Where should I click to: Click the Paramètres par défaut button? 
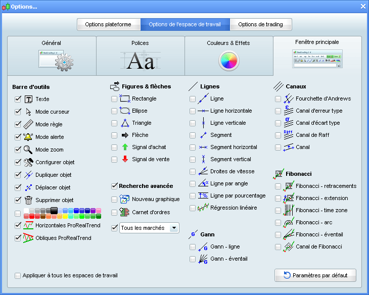315,275
